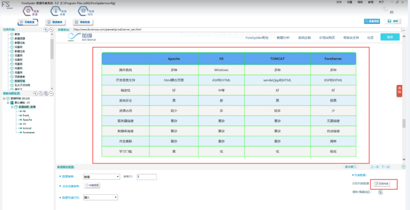Select the IIS field node
Viewport: 410px width, 210px height.
point(24,124)
